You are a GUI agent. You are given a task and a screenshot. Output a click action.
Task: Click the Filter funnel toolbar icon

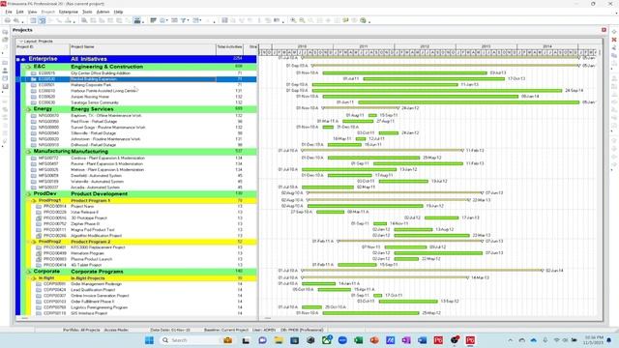tap(183, 20)
